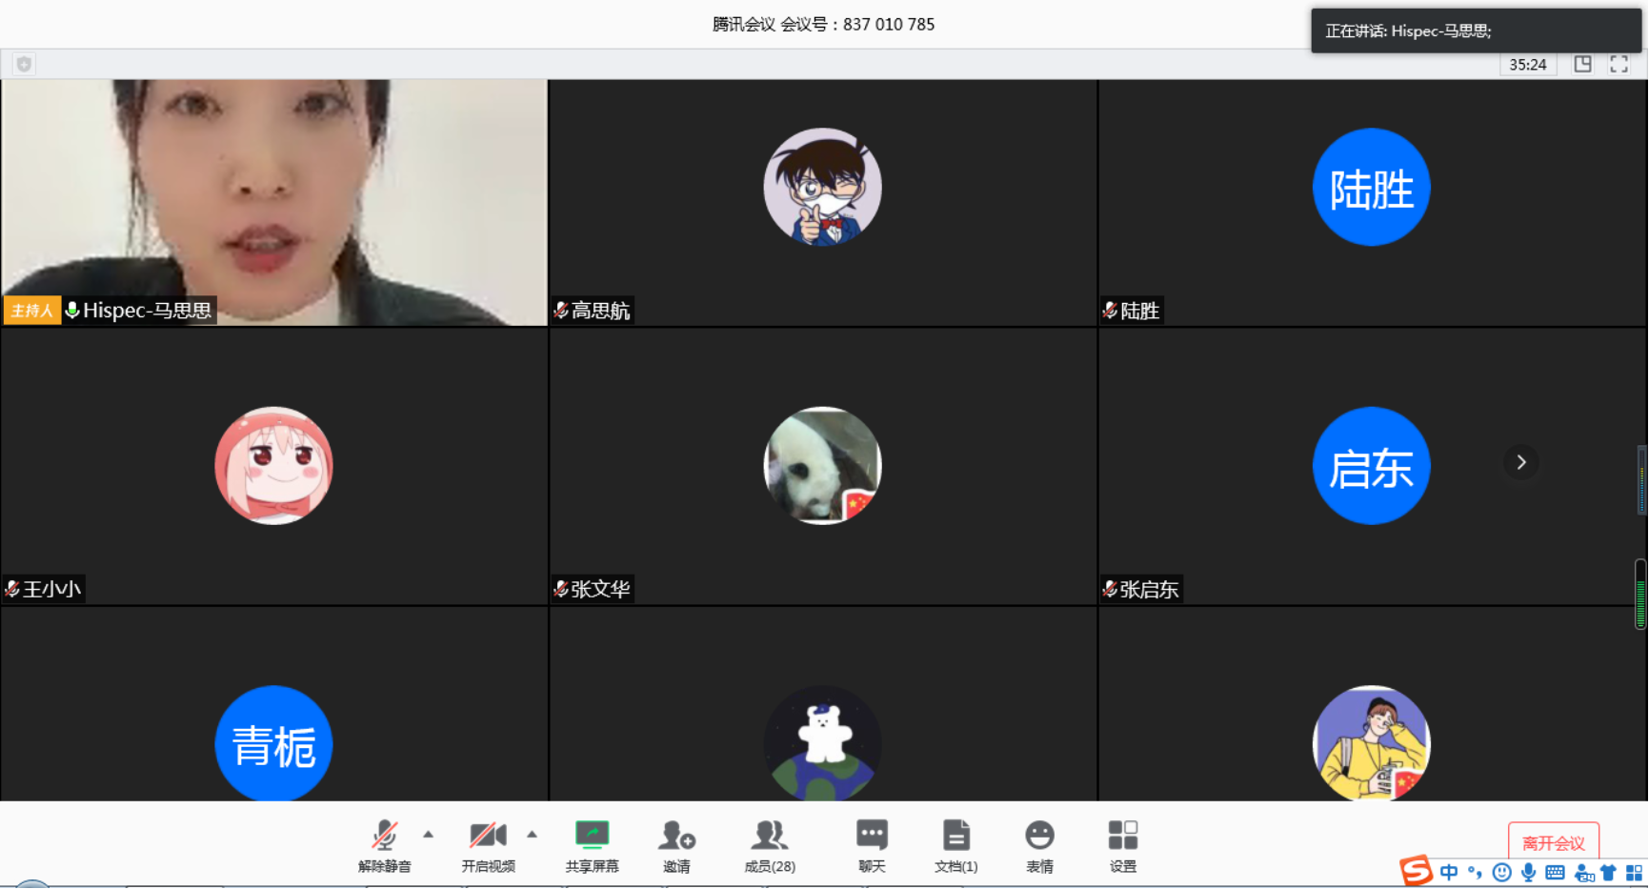1649x889 pixels.
Task: Adjust the green volume level bar on right
Action: click(1640, 593)
